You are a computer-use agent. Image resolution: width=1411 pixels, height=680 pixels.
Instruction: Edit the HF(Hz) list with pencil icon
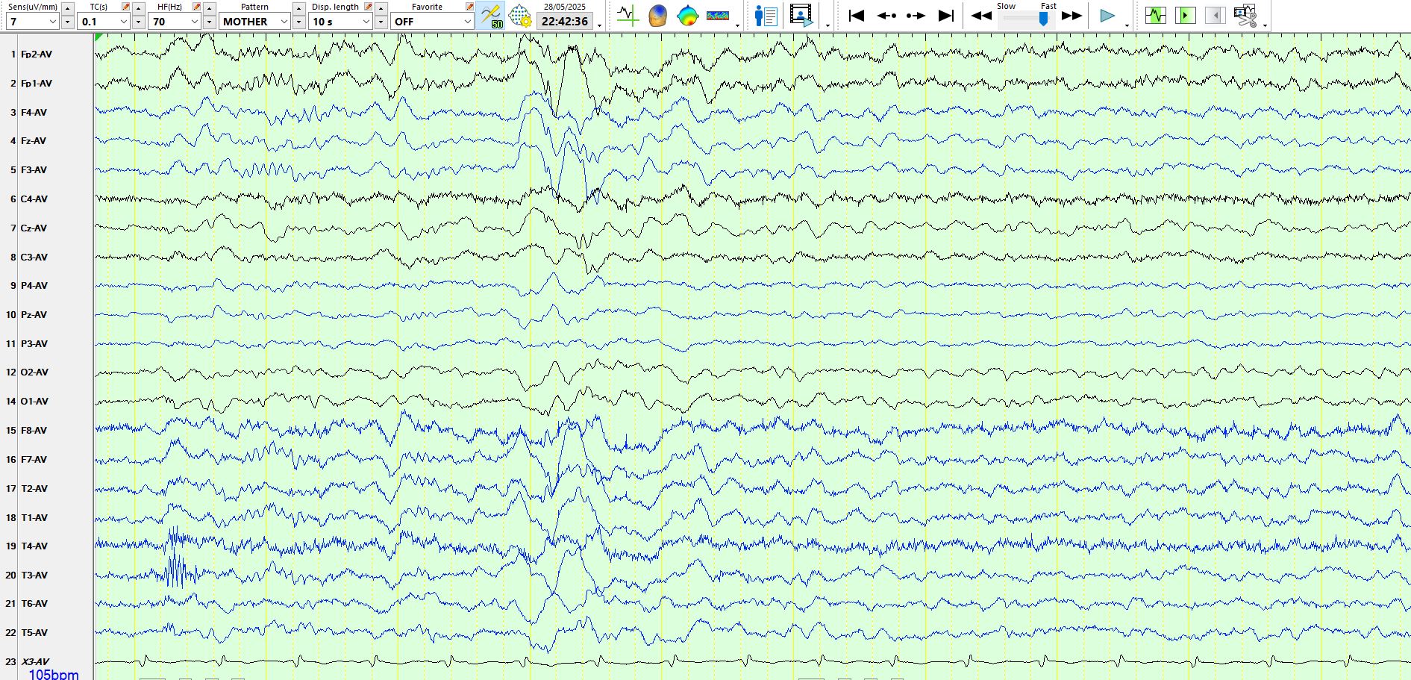point(196,7)
